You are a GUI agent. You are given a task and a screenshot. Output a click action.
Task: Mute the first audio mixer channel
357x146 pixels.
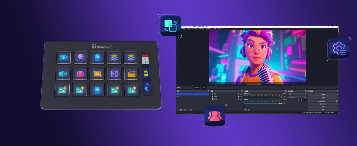click(x=282, y=97)
